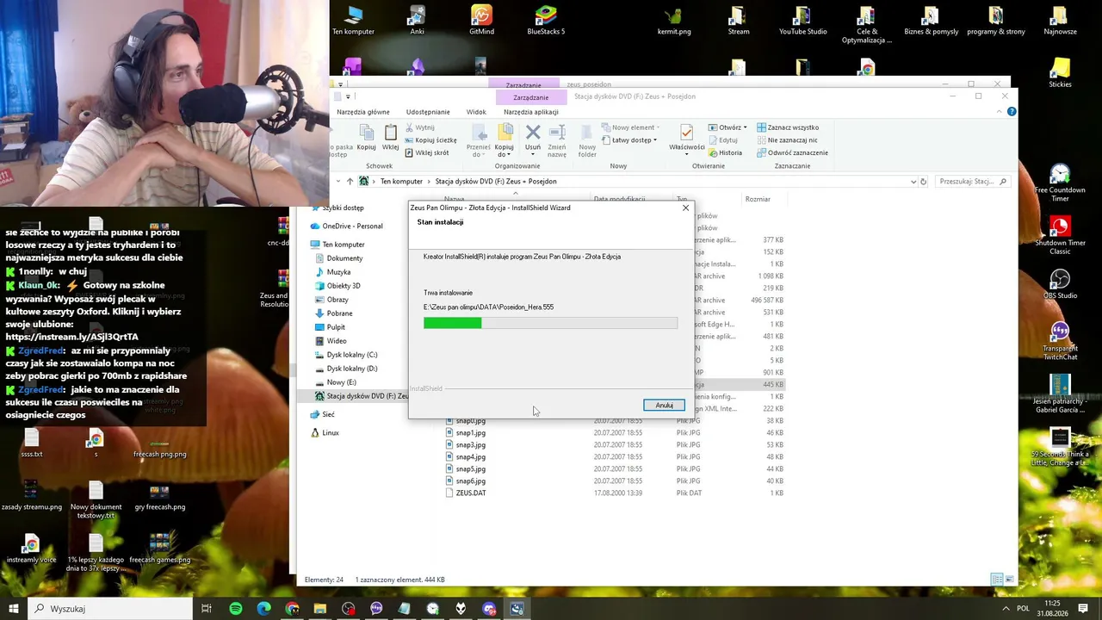Click the Explorer help question mark icon
Screen dimensions: 1102x620
1012,111
